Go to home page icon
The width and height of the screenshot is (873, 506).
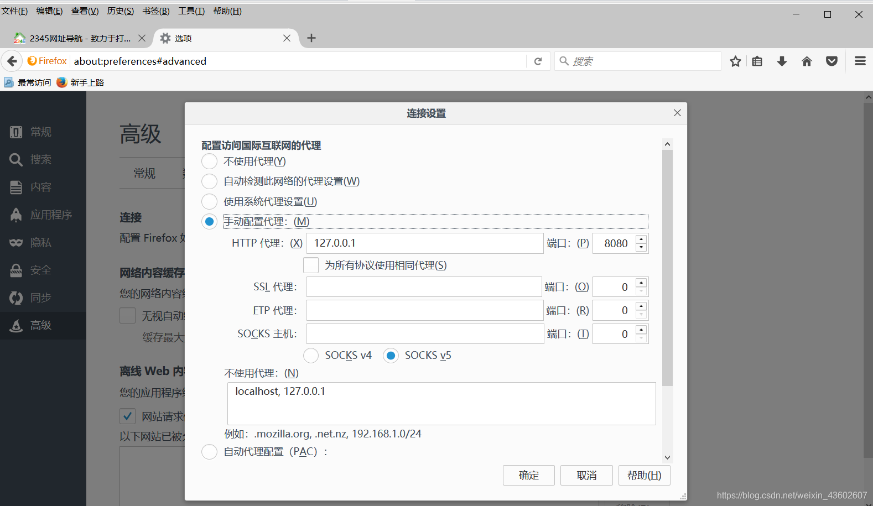tap(807, 61)
